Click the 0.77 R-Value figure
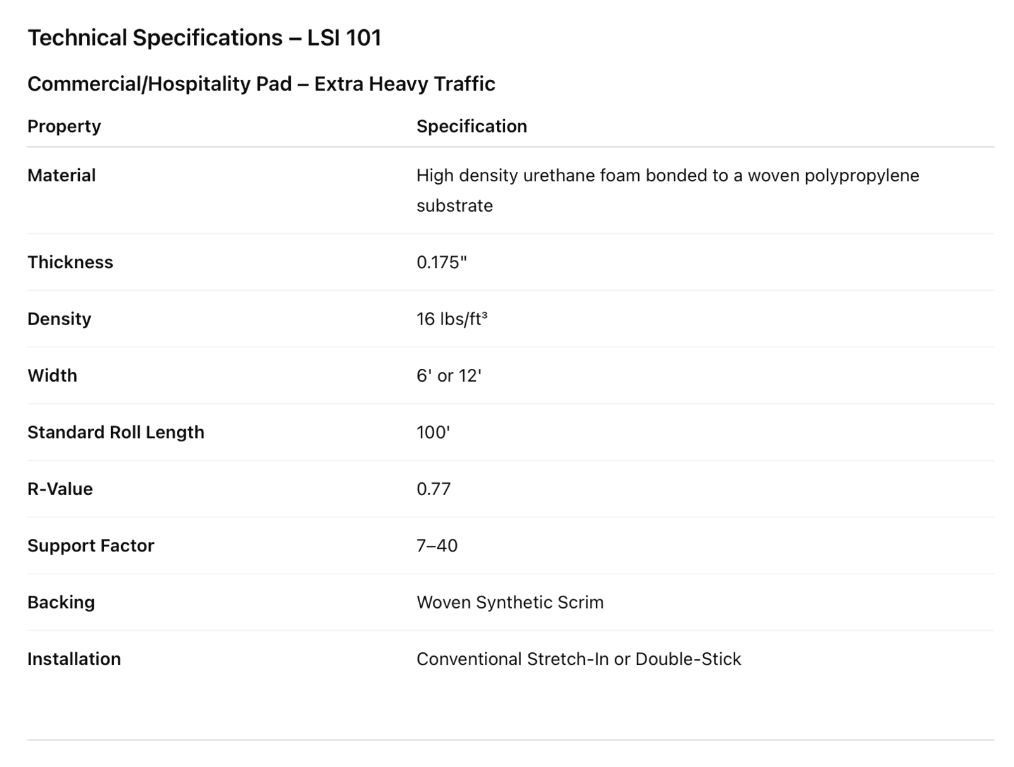This screenshot has width=1014, height=767. click(433, 489)
